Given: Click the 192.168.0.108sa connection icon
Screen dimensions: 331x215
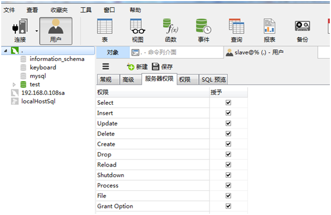Looking at the screenshot, I should pos(15,93).
